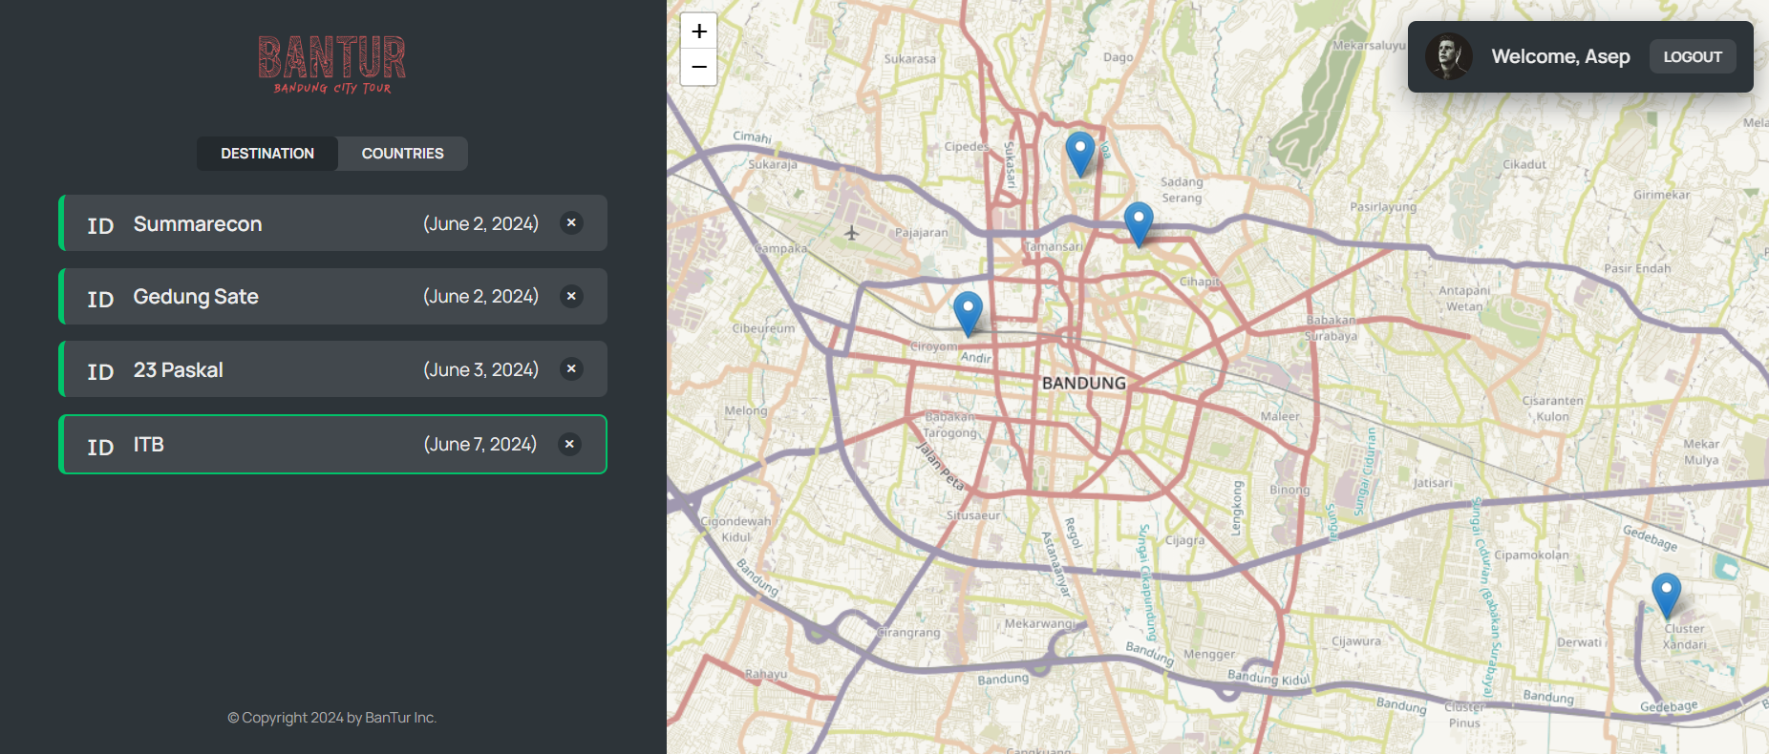Click the date (June 7, 2024)
The height and width of the screenshot is (754, 1769).
(x=480, y=444)
